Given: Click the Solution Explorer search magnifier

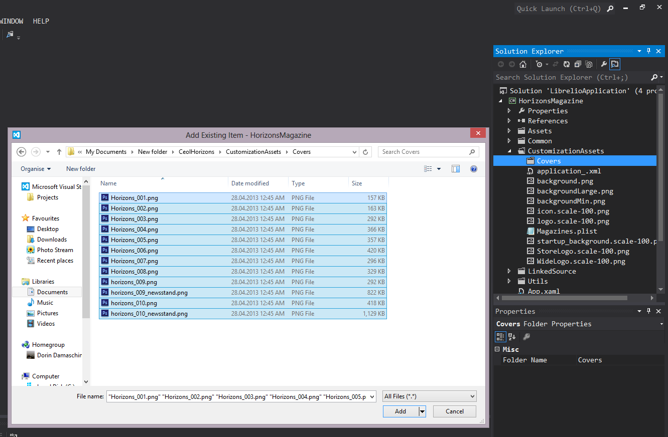Looking at the screenshot, I should pos(654,77).
